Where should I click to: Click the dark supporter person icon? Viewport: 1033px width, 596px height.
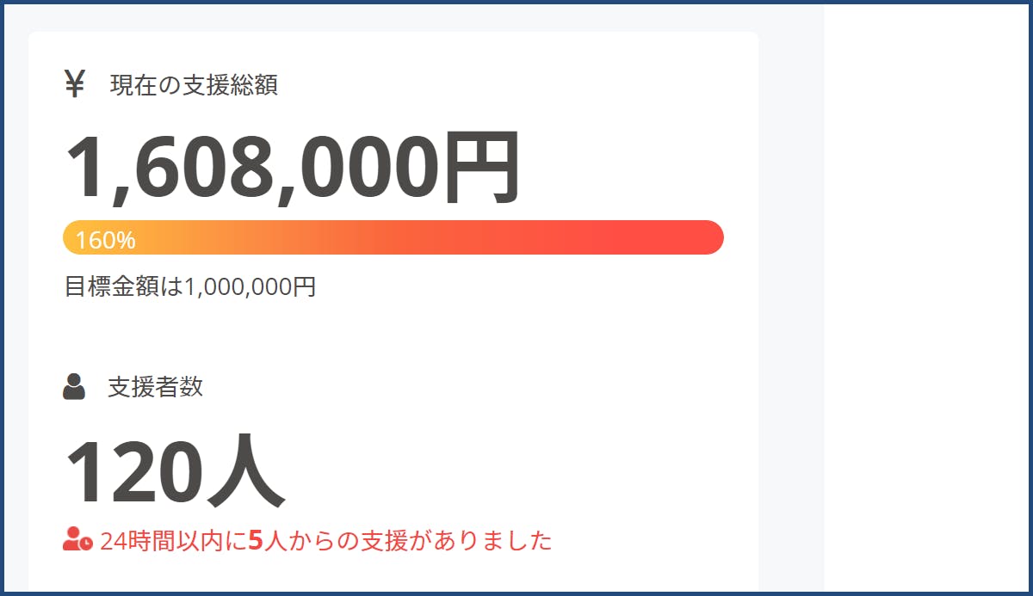[x=74, y=386]
